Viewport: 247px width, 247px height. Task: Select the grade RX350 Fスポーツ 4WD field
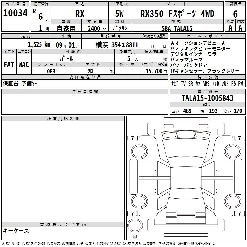point(177,14)
